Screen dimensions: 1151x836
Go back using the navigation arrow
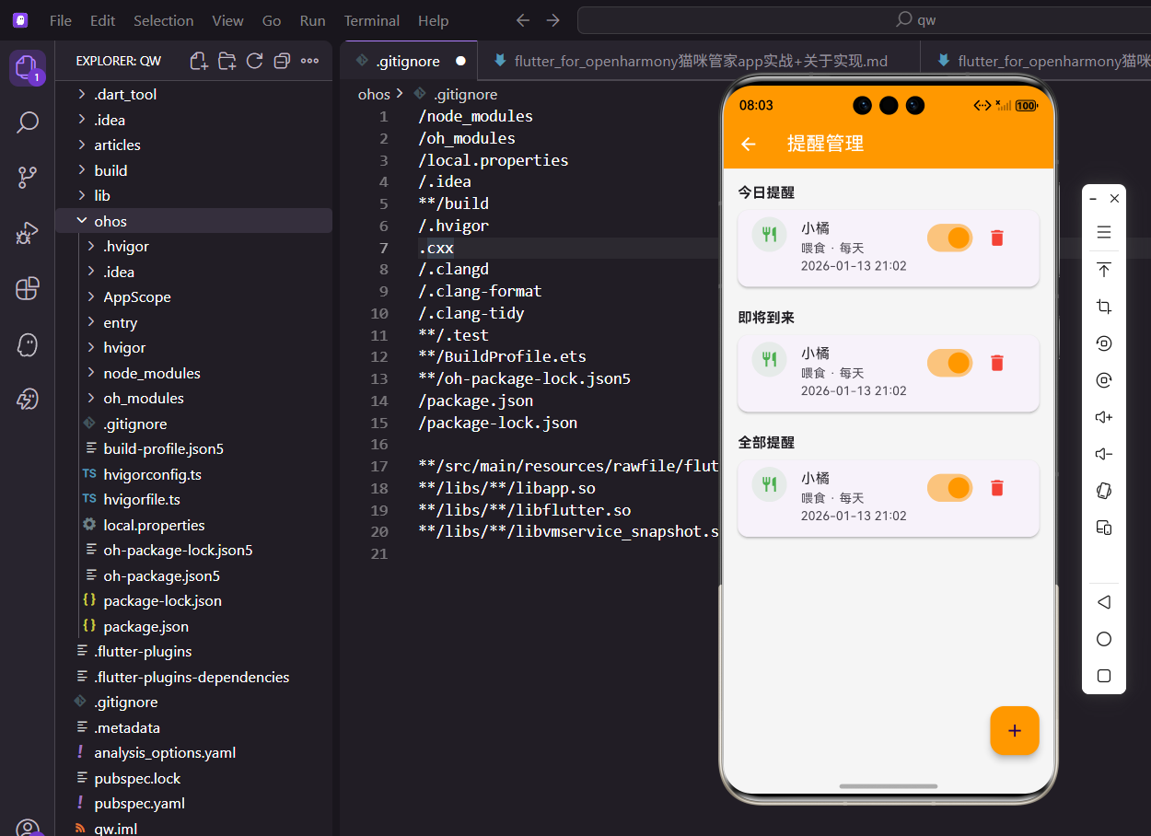click(x=523, y=20)
